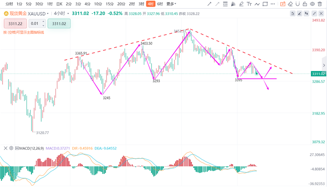Select the eraser tool

(290, 4)
